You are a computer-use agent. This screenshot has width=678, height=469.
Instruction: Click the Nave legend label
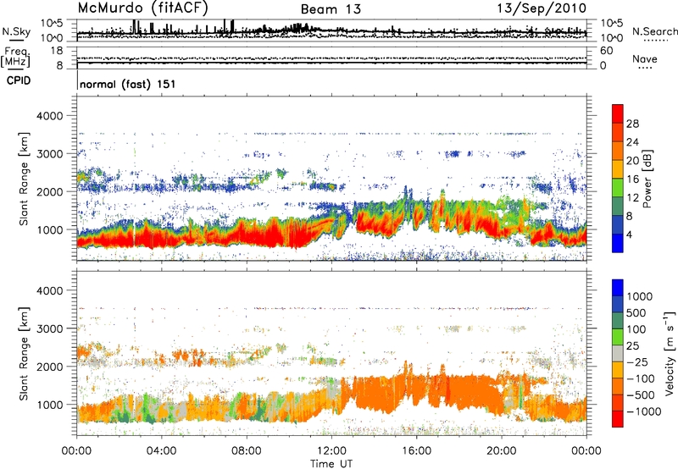point(645,59)
